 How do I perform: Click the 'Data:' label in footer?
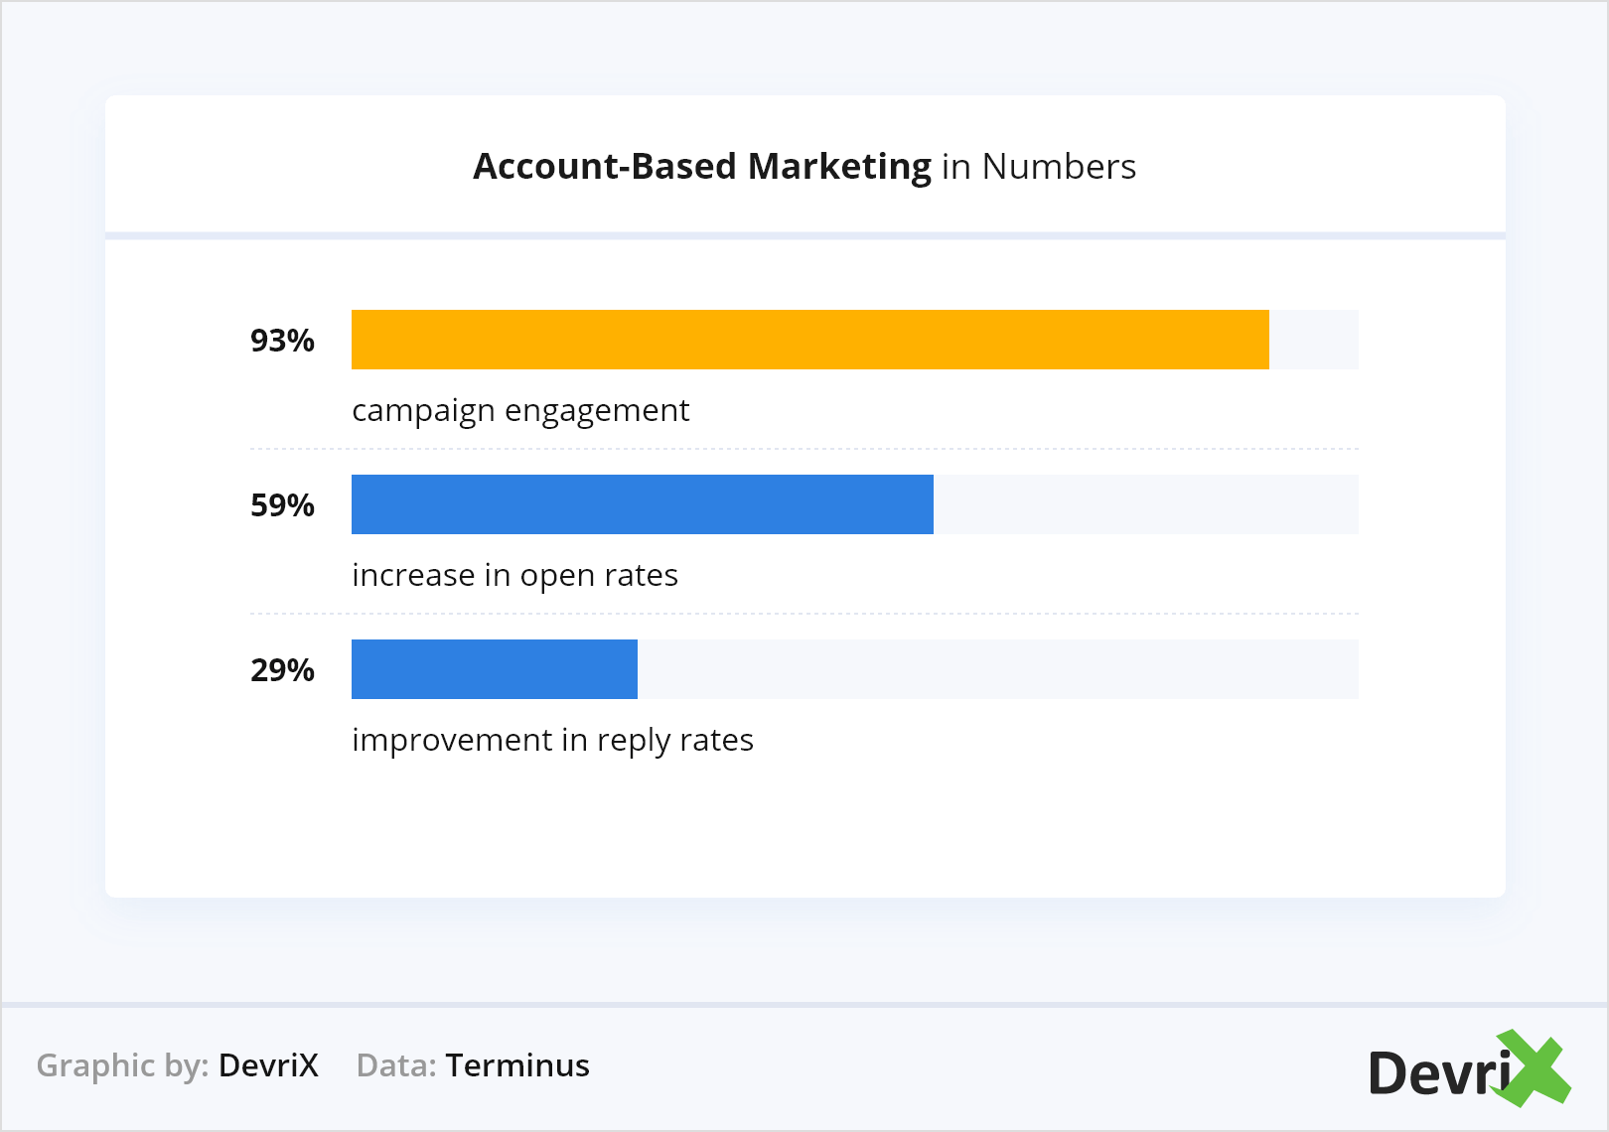[396, 1065]
